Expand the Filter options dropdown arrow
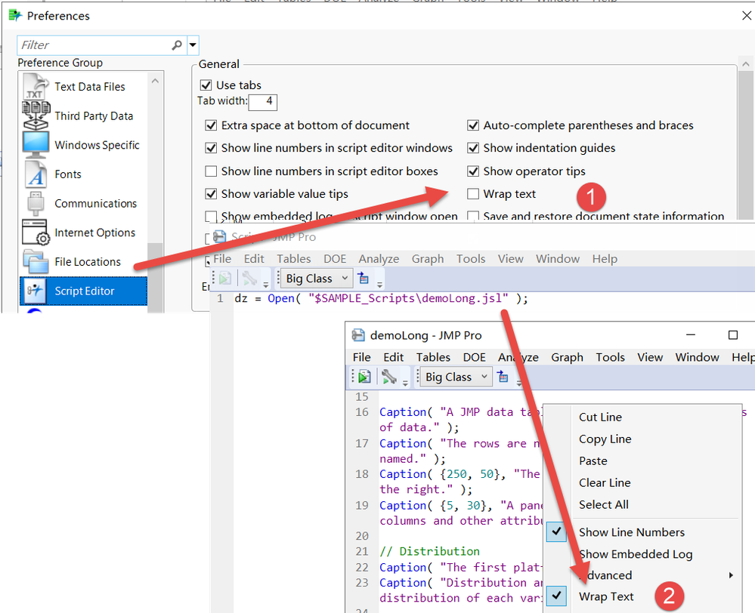 (193, 45)
